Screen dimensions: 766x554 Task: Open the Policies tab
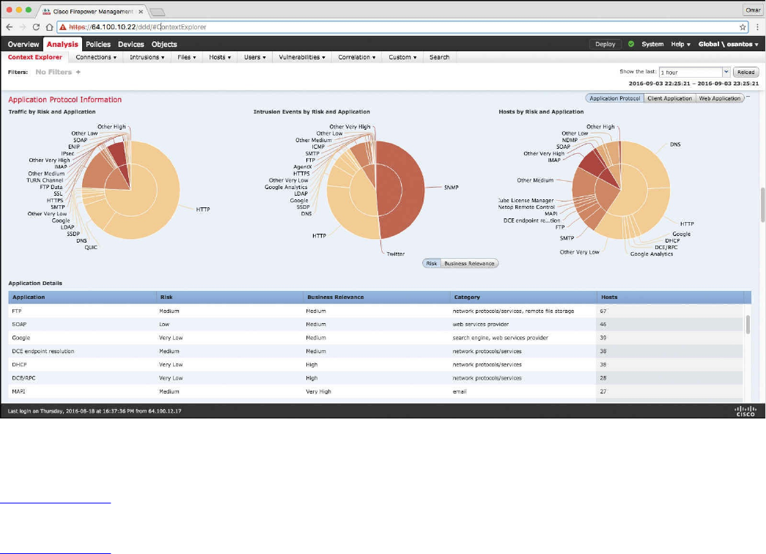tap(98, 44)
